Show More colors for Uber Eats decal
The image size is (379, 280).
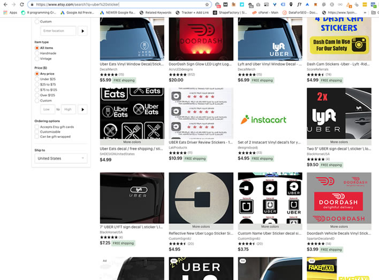tap(132, 142)
